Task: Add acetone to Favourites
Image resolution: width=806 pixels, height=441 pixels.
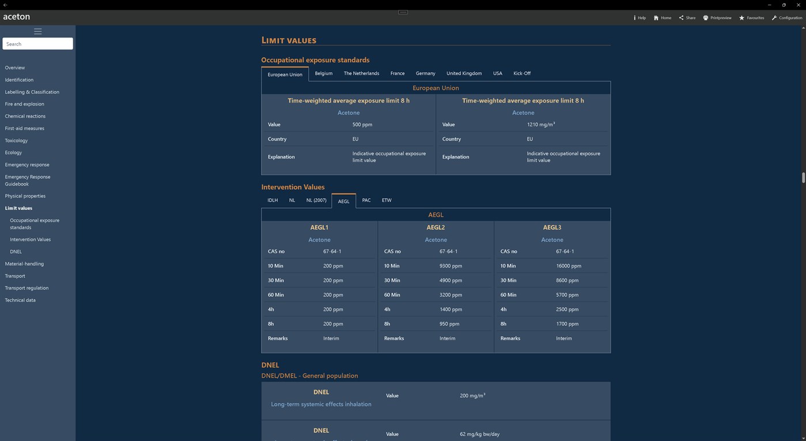Action: 752,18
